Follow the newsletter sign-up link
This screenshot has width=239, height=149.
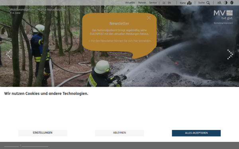tap(120, 41)
